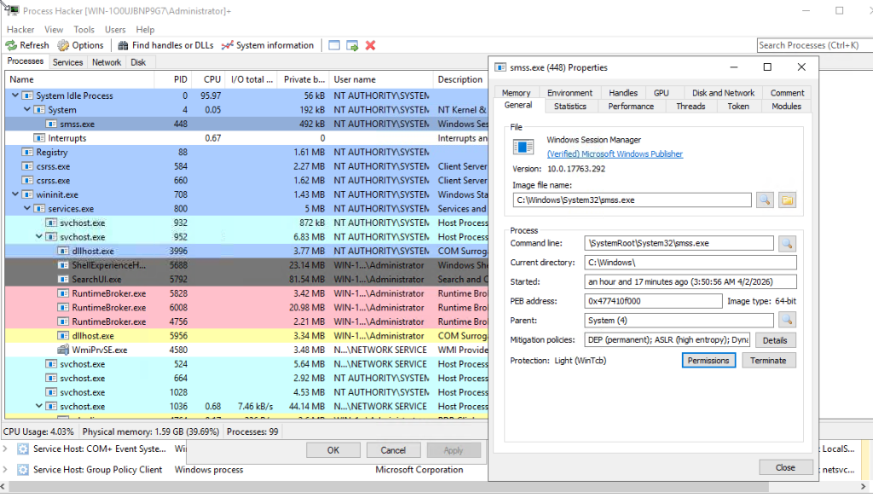Switch to the Token tab
The height and width of the screenshot is (498, 873).
click(737, 107)
